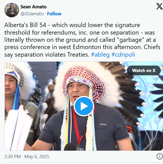Open the #cdnpoli hashtag
The width and height of the screenshot is (163, 164).
pos(123,55)
